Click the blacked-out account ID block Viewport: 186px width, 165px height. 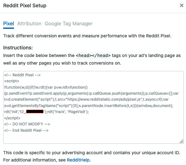[35, 111]
